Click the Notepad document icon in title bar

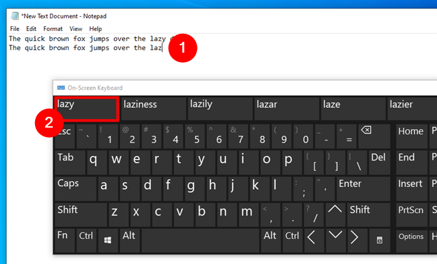(x=15, y=16)
